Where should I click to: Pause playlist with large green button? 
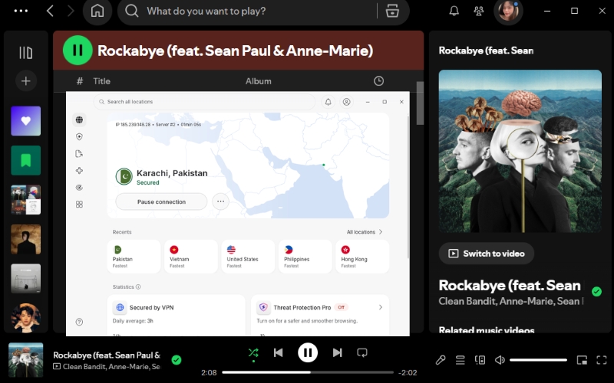(x=78, y=50)
